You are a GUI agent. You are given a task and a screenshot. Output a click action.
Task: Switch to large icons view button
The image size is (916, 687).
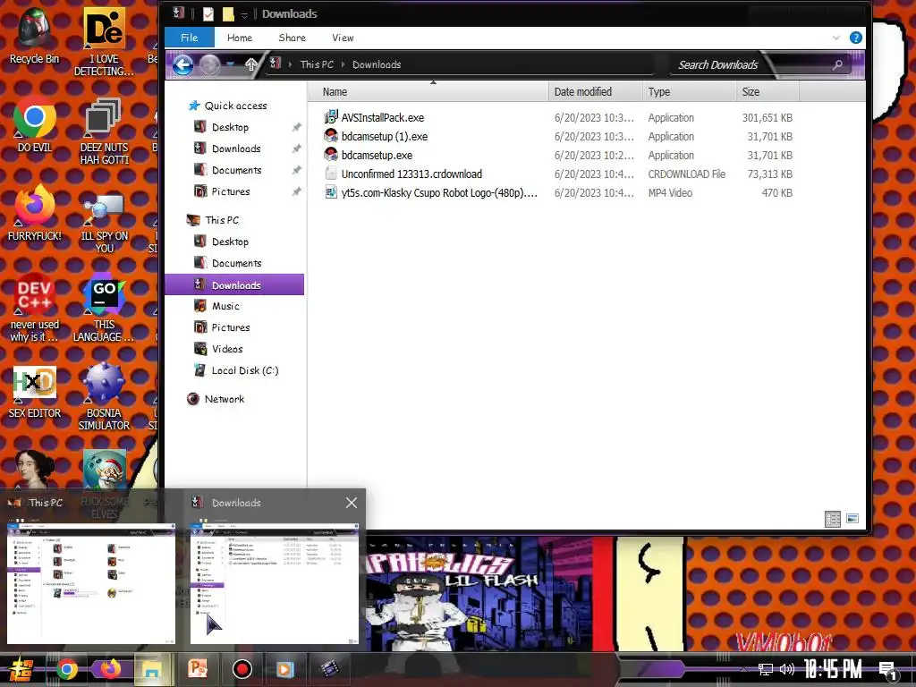[x=852, y=519]
